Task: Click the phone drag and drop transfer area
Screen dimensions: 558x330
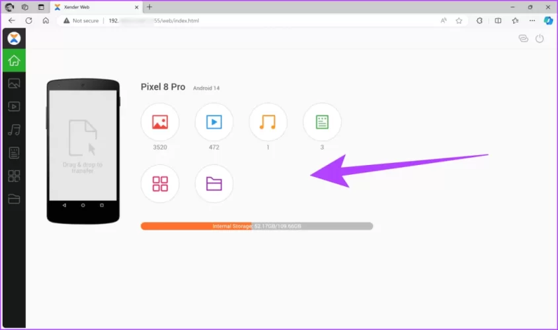Action: [x=83, y=145]
